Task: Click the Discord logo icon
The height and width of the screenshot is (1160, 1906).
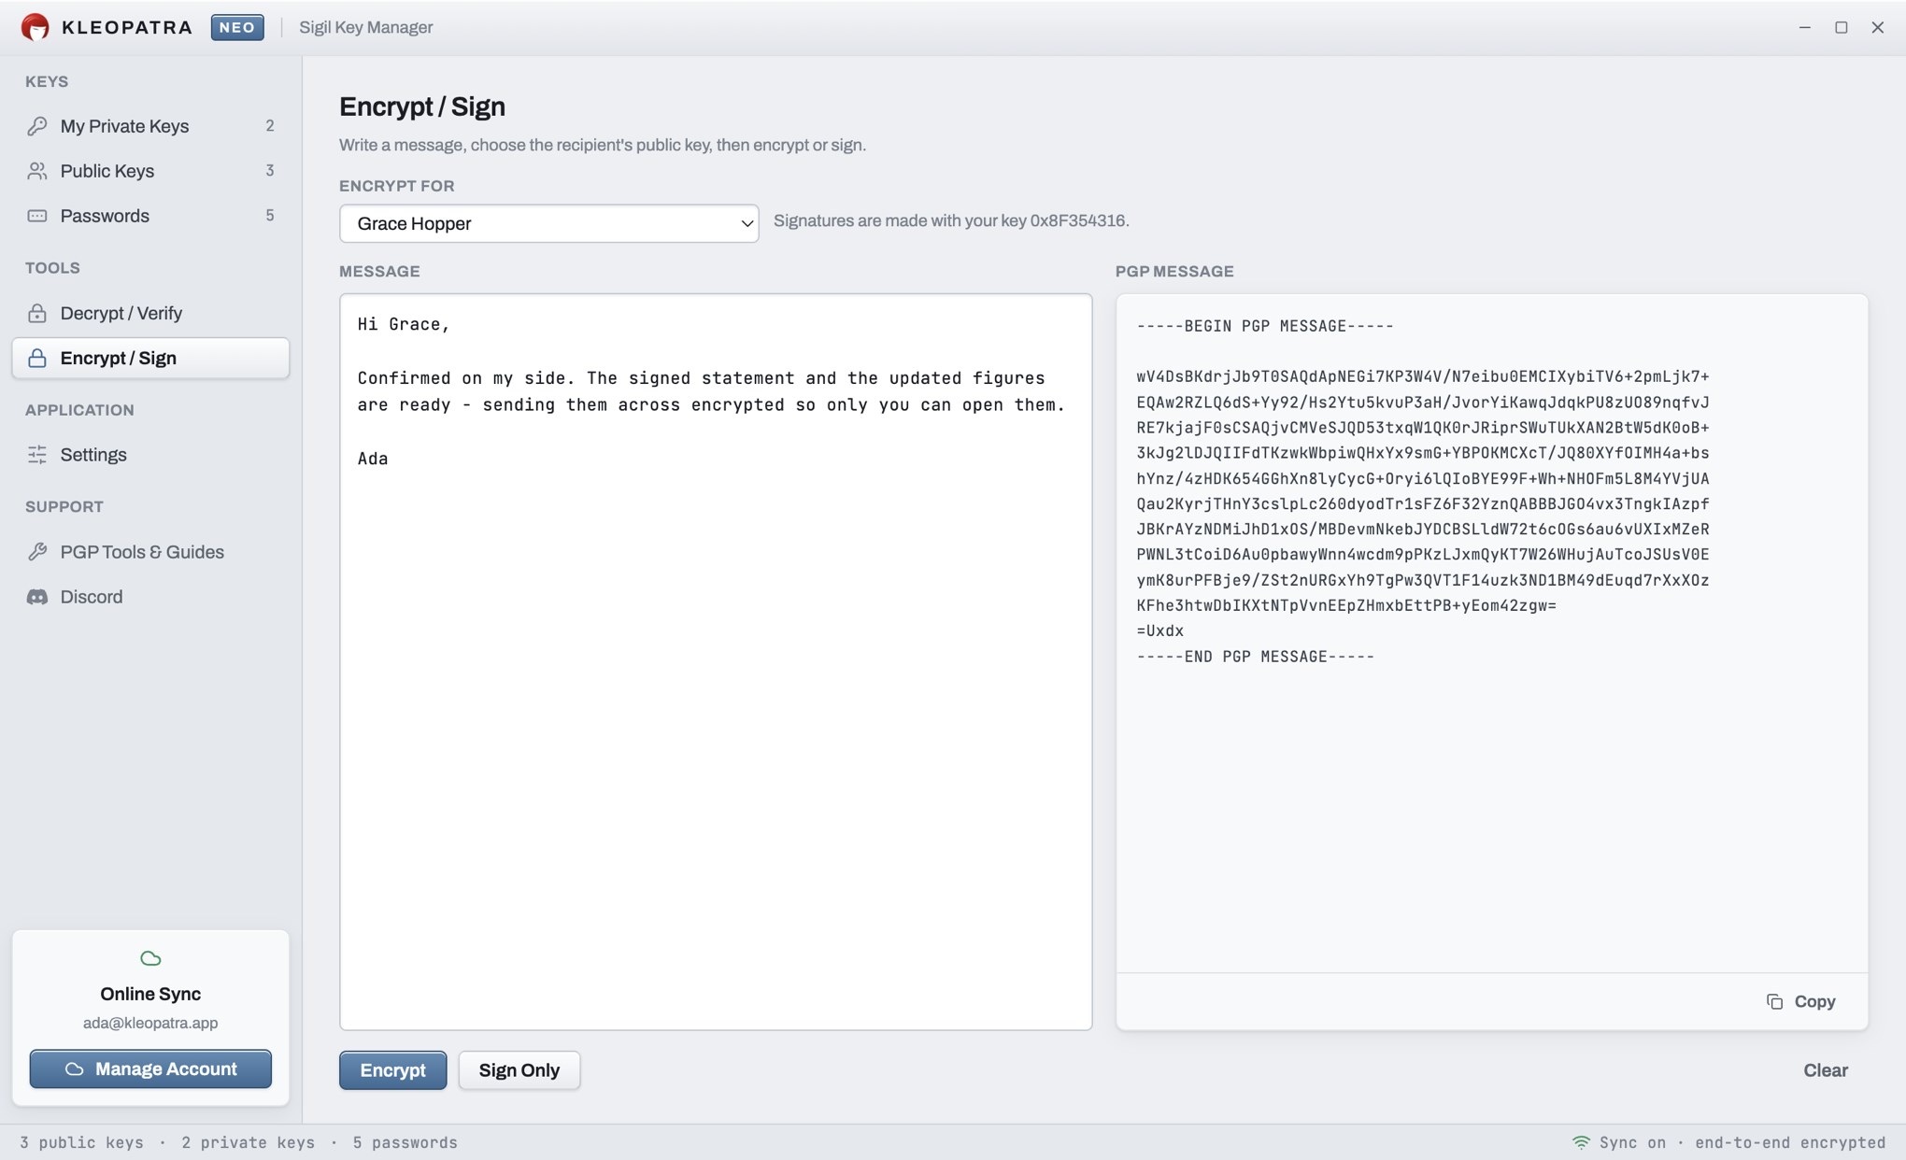Action: click(x=37, y=597)
